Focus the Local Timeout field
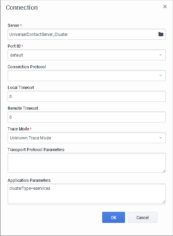This screenshot has height=236, width=173. coord(87,96)
